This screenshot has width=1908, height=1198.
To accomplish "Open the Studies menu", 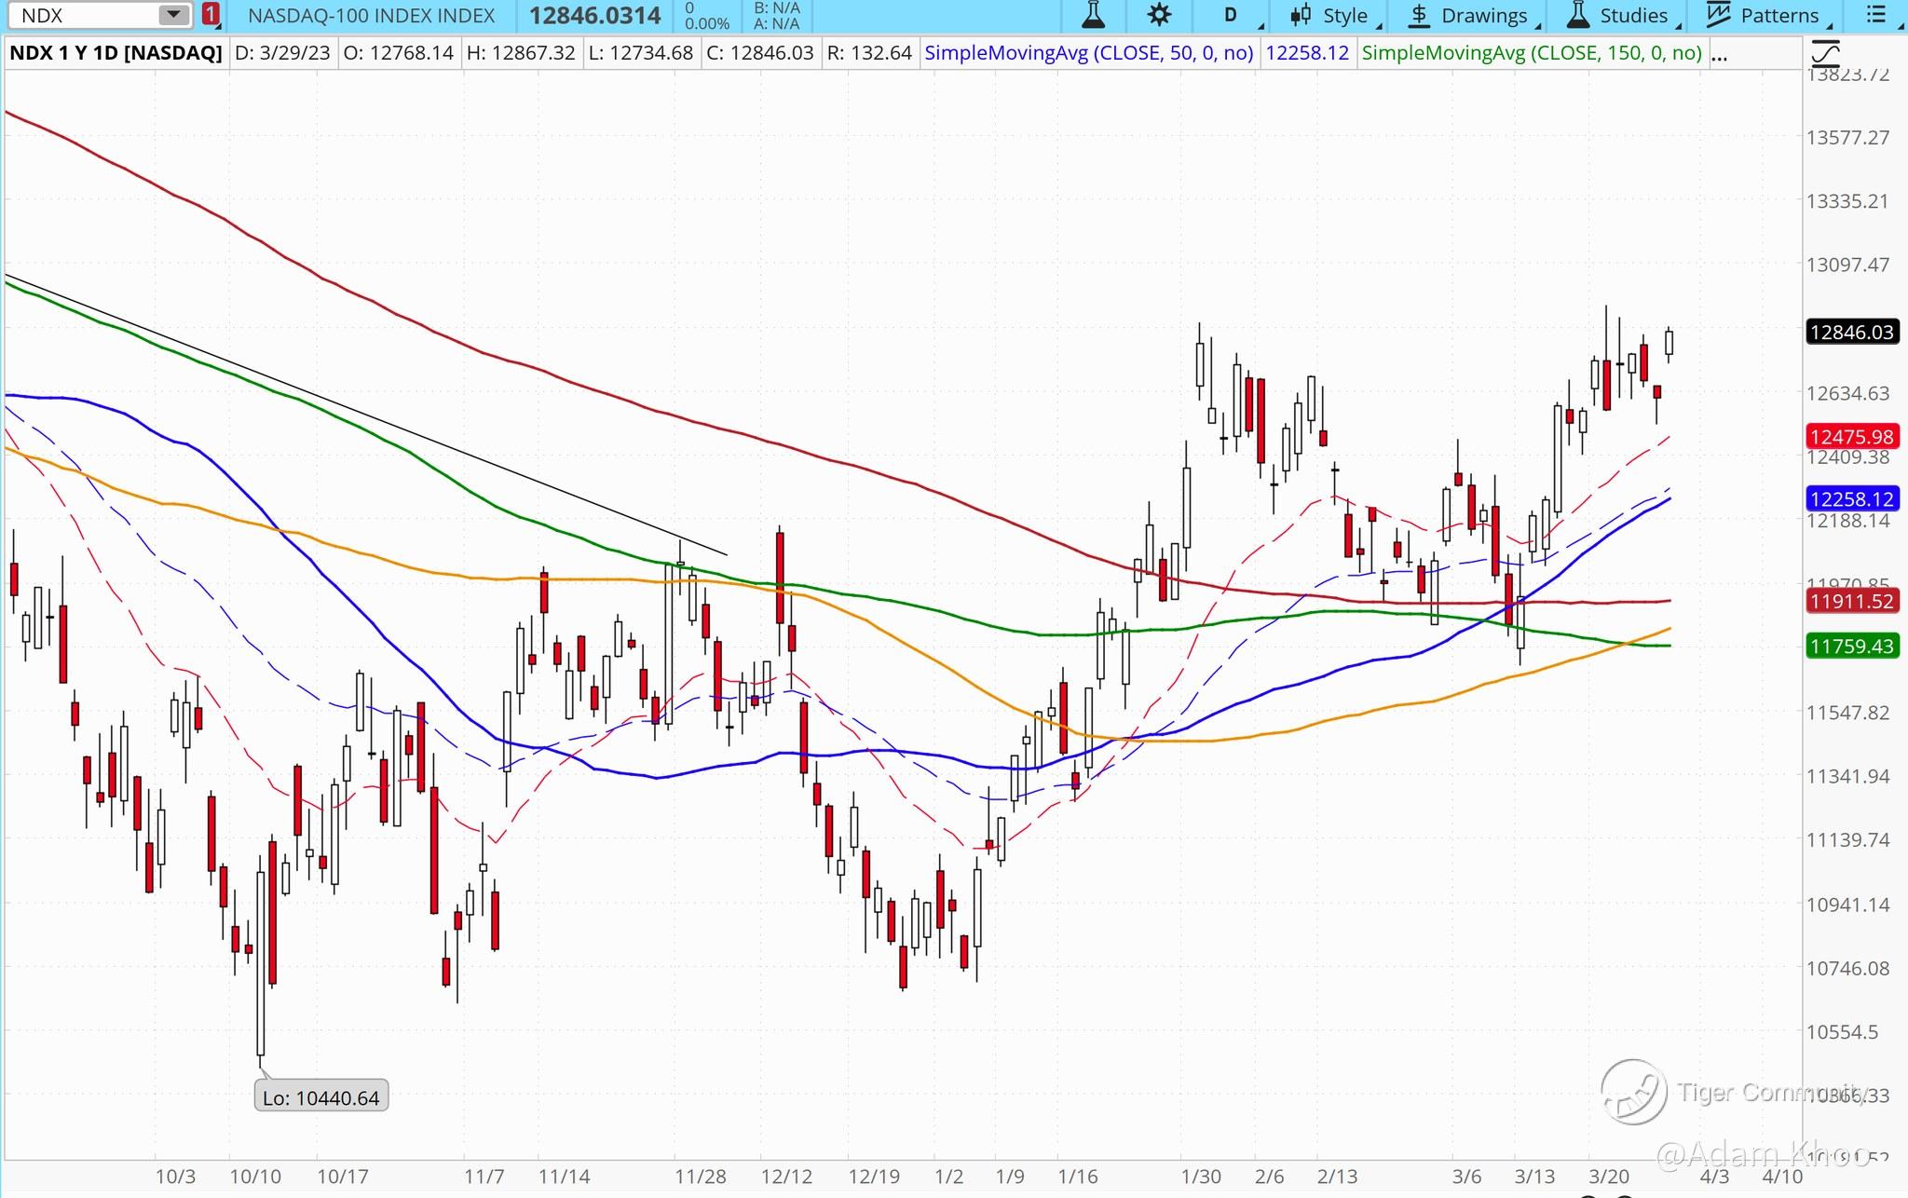I will click(x=1619, y=15).
